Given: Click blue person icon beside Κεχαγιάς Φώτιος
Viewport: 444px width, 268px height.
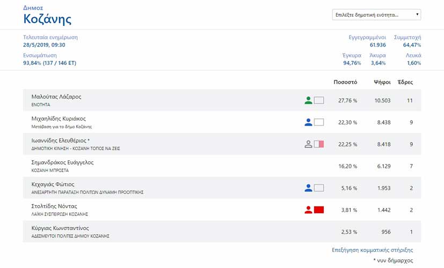Looking at the screenshot, I should click(308, 188).
